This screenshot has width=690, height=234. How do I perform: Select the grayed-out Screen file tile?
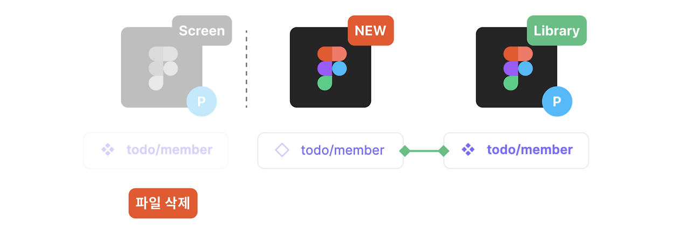[x=161, y=67]
